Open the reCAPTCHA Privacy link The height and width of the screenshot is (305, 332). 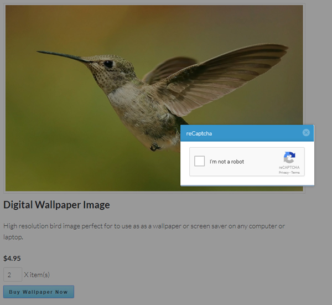click(x=283, y=173)
